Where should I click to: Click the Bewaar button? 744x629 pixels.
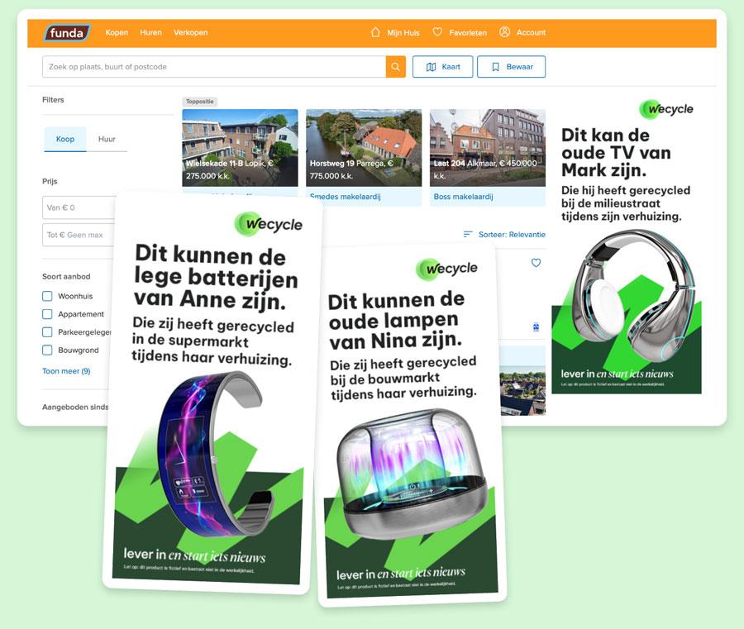pyautogui.click(x=512, y=67)
